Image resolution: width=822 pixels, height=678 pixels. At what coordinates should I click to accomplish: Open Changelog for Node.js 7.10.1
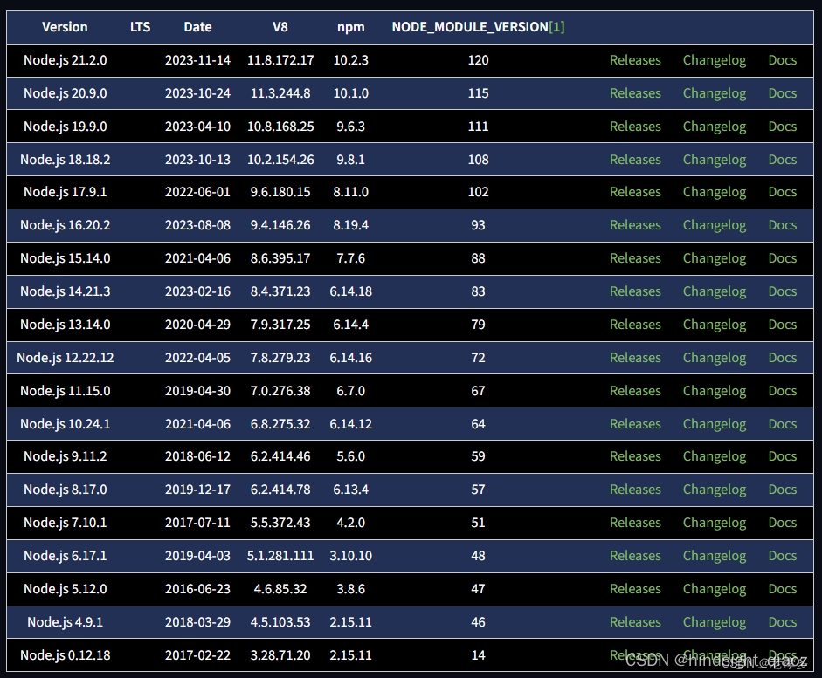[714, 523]
